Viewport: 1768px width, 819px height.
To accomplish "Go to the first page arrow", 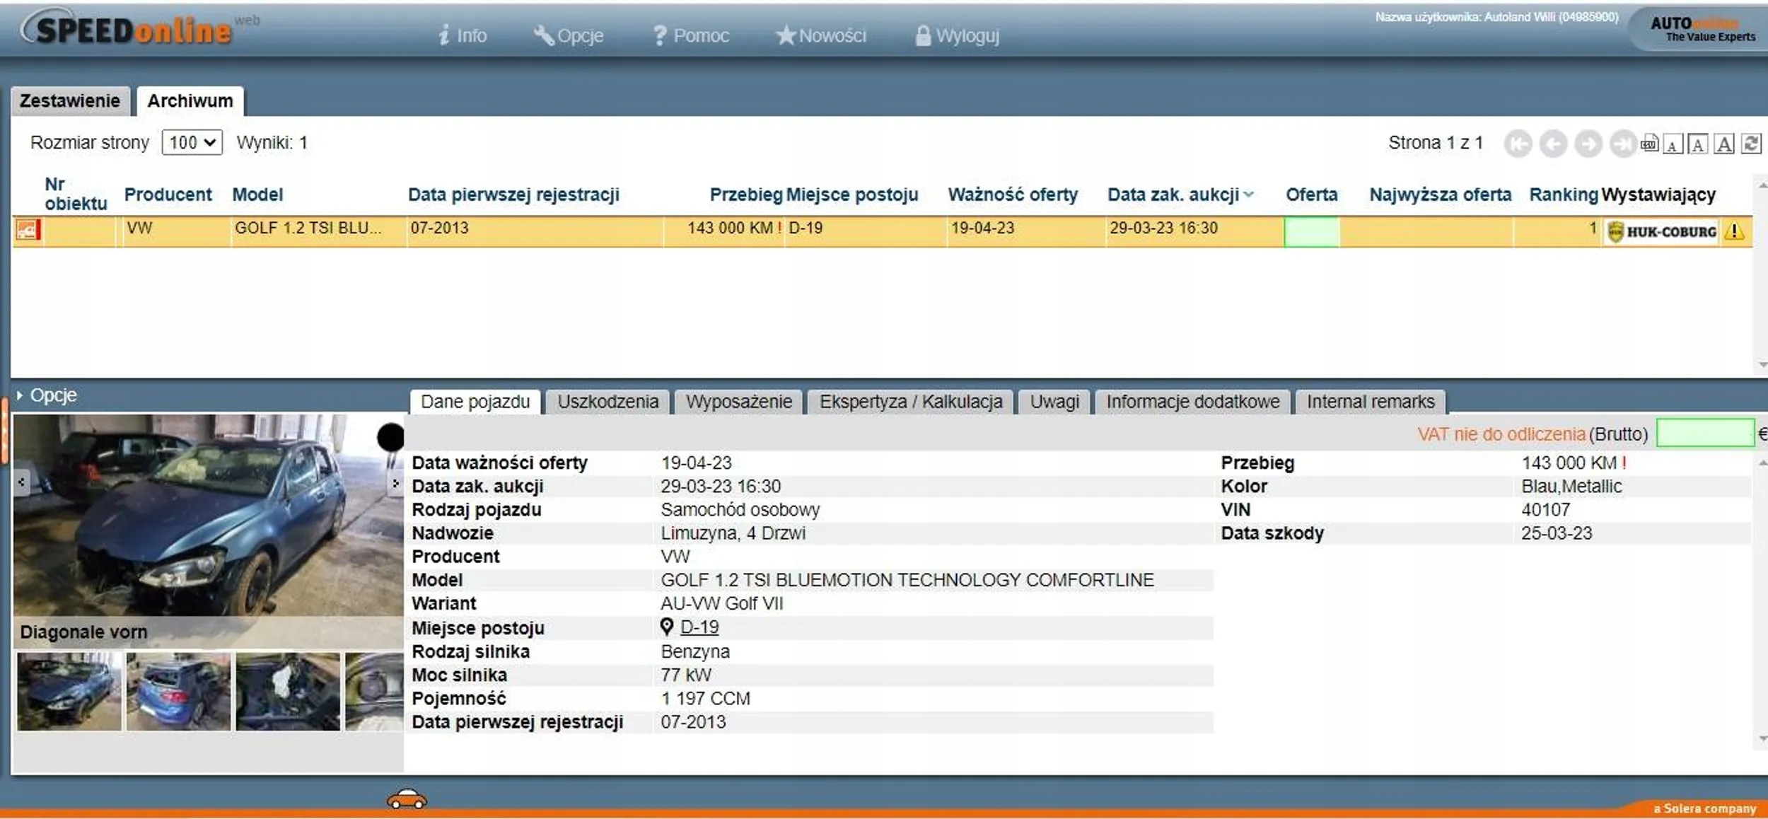I will (1517, 144).
